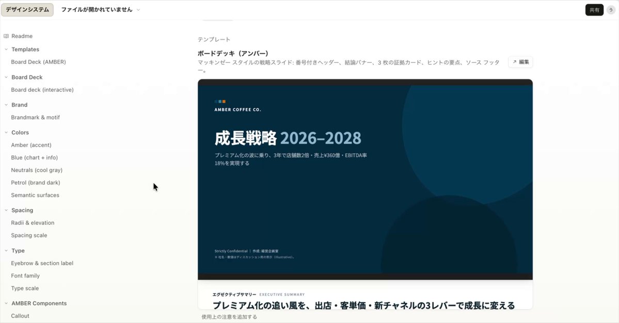Click the user avatar icon at top right

[611, 10]
